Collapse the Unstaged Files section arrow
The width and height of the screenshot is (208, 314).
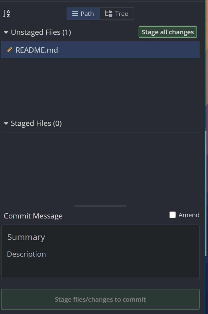[6, 32]
